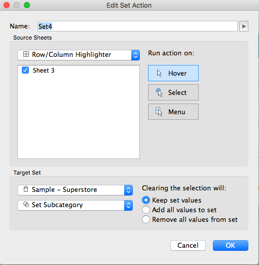Open the Row/Column Highlighter source dropdown
The image size is (259, 265).
[x=79, y=55]
